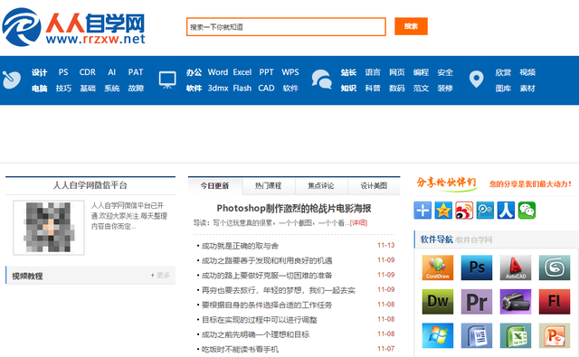Open the WPS nav menu link
Screen dimensions: 579x357
pyautogui.click(x=290, y=72)
